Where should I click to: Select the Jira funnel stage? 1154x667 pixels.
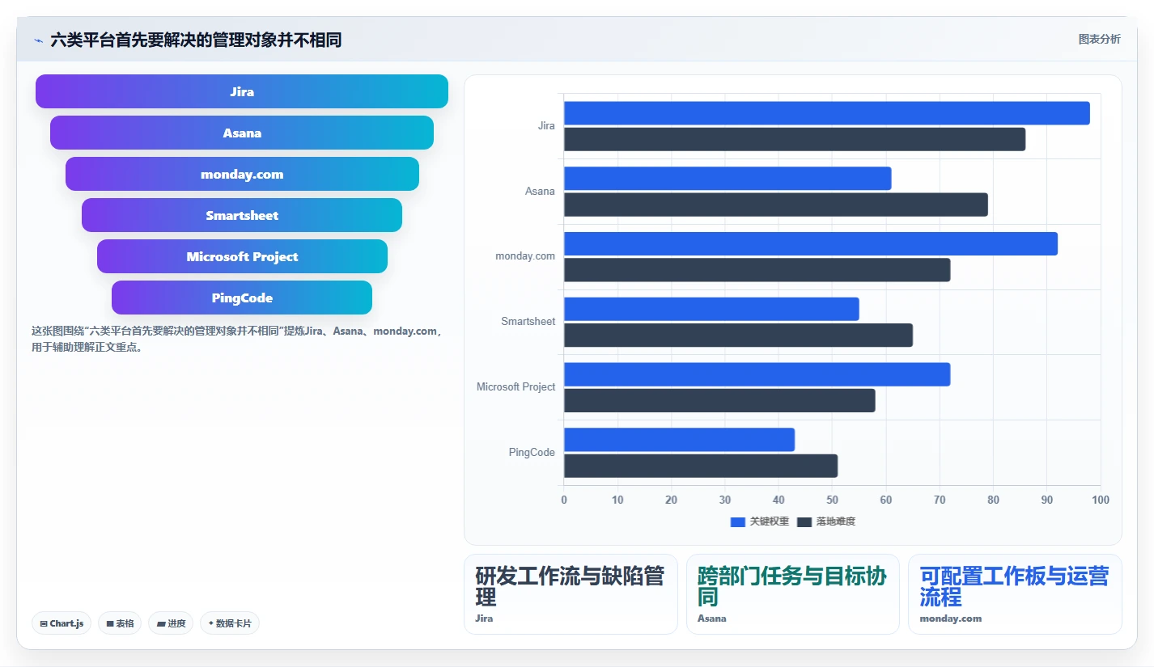point(242,91)
